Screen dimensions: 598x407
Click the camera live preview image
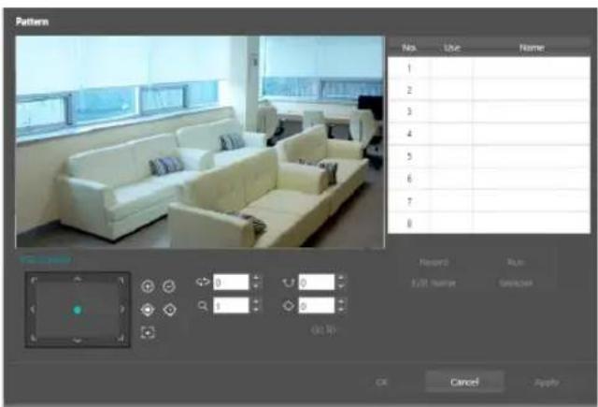click(200, 142)
